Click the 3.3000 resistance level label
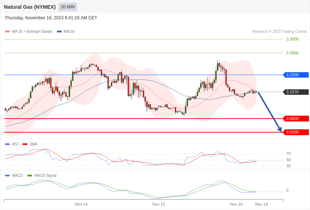The image size is (310, 210). (292, 53)
